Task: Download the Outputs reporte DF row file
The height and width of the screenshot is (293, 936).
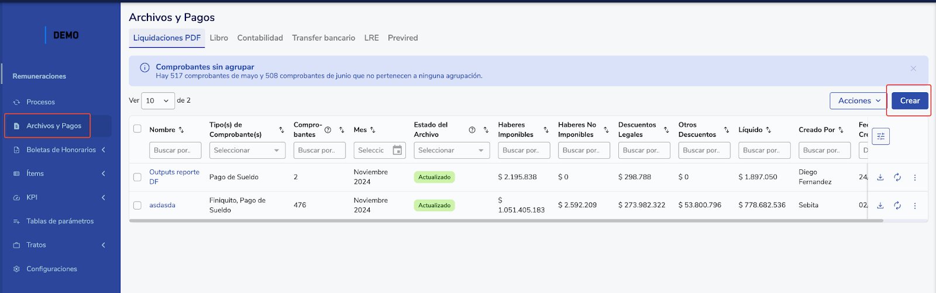Action: [880, 177]
